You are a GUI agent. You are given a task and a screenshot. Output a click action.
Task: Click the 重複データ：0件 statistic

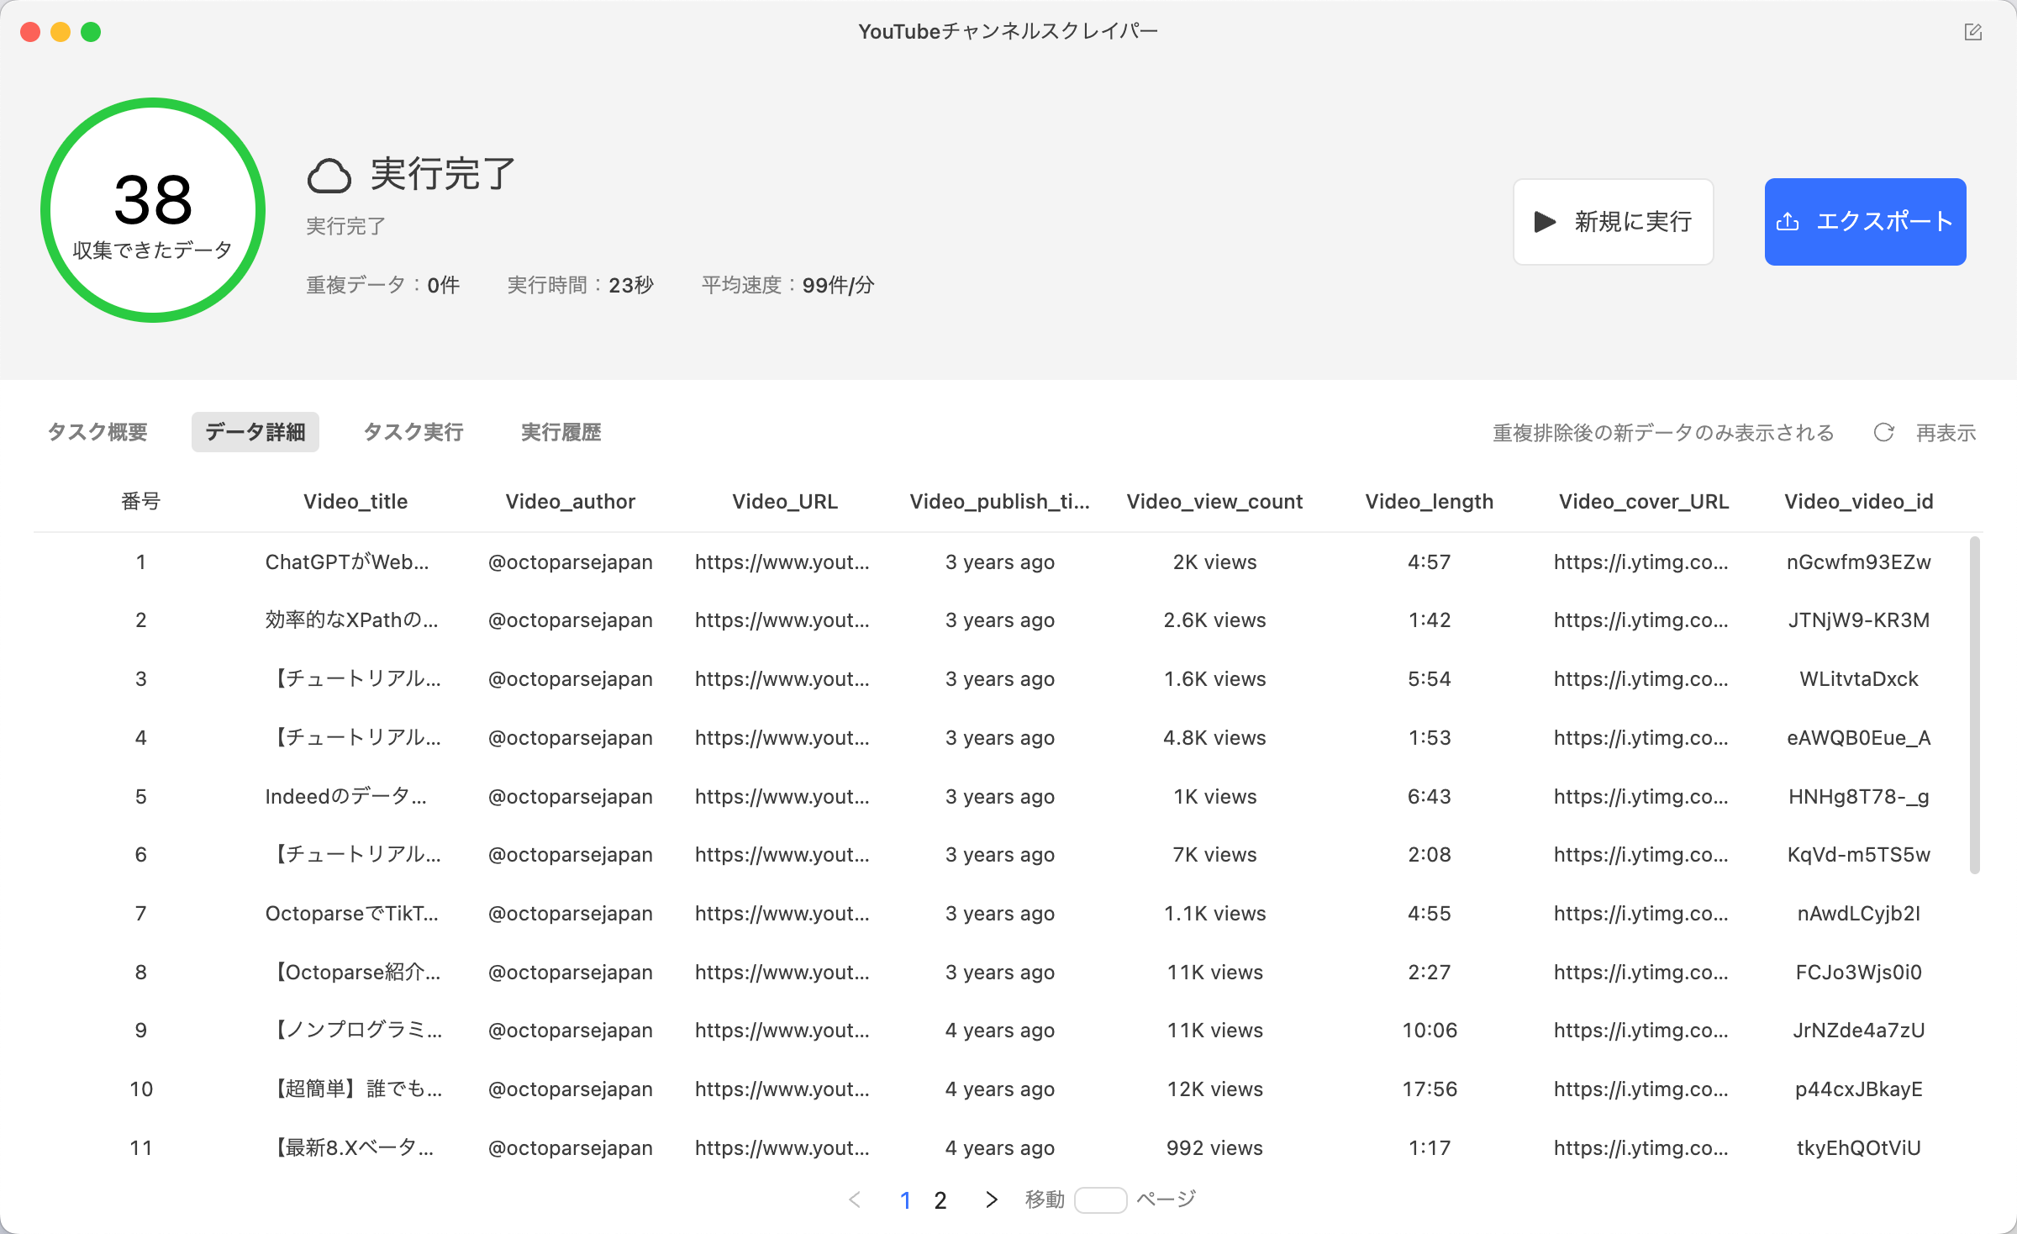pyautogui.click(x=382, y=285)
